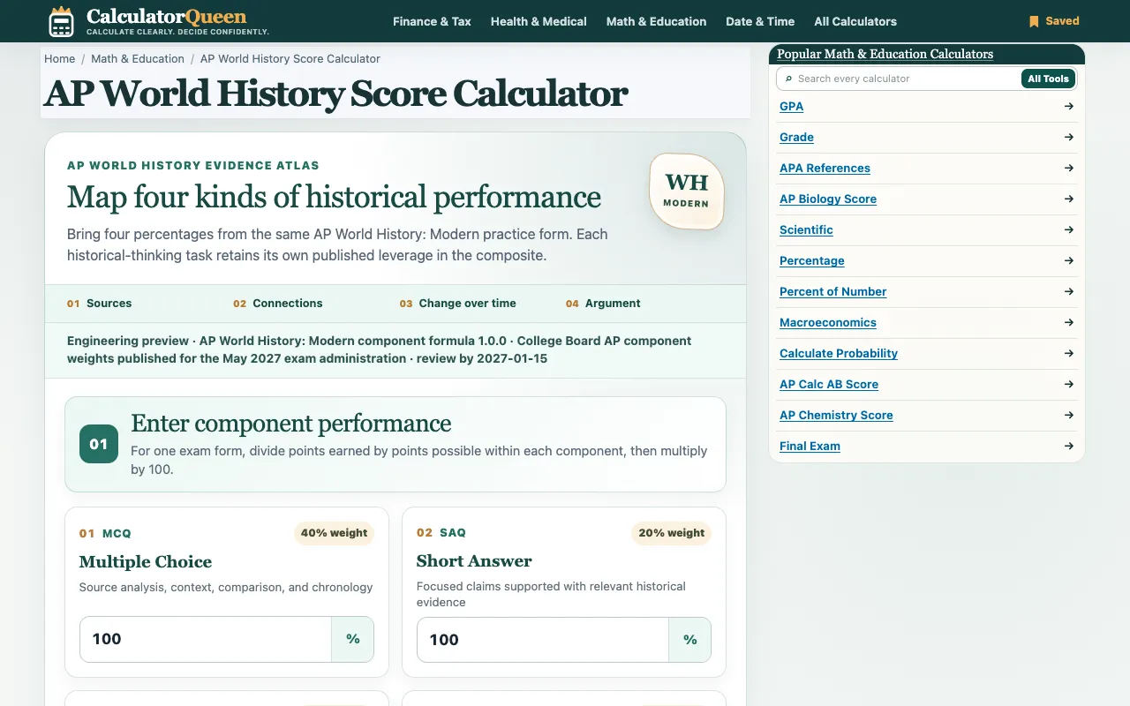This screenshot has width=1130, height=706.
Task: Go to Home breadcrumb
Action: click(59, 58)
